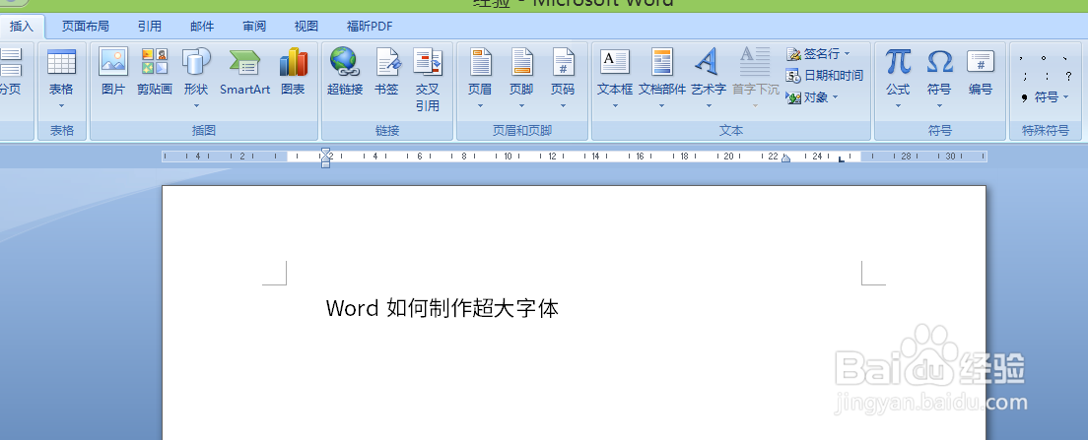Open 交叉引用 cross-reference
1088x440 pixels.
[x=428, y=79]
